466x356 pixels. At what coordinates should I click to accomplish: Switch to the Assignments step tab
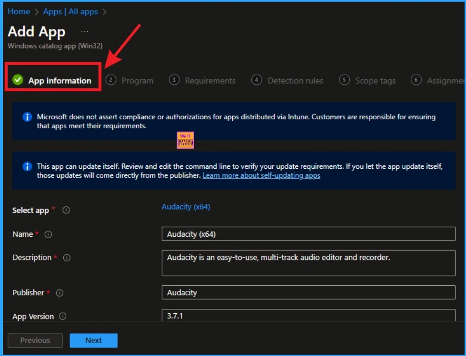pyautogui.click(x=438, y=80)
